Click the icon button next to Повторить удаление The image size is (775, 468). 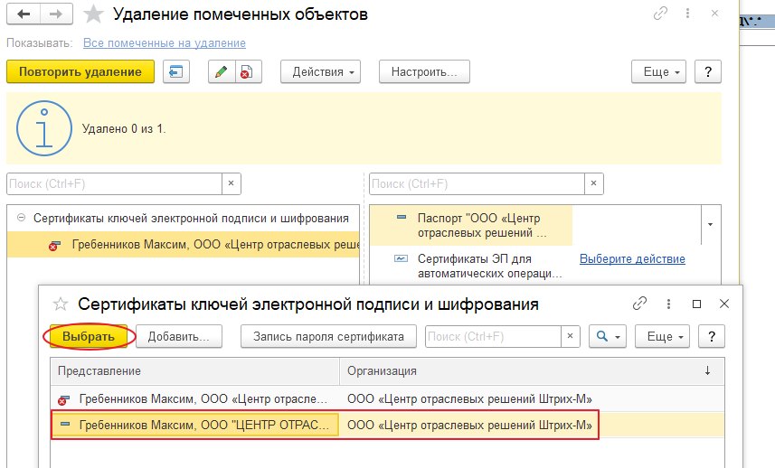pyautogui.click(x=176, y=71)
